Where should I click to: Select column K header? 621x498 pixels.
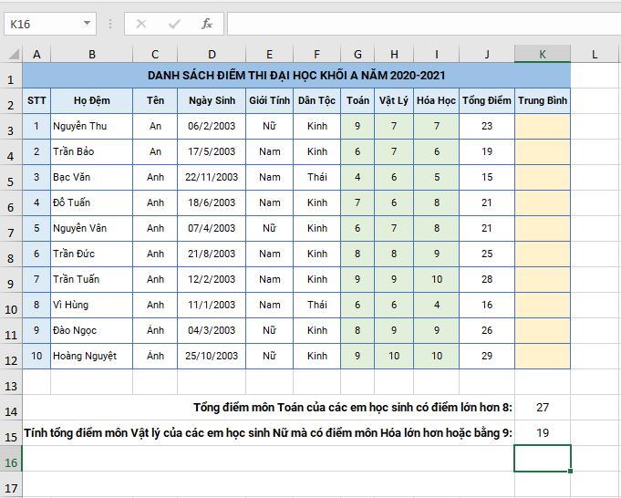tap(543, 55)
